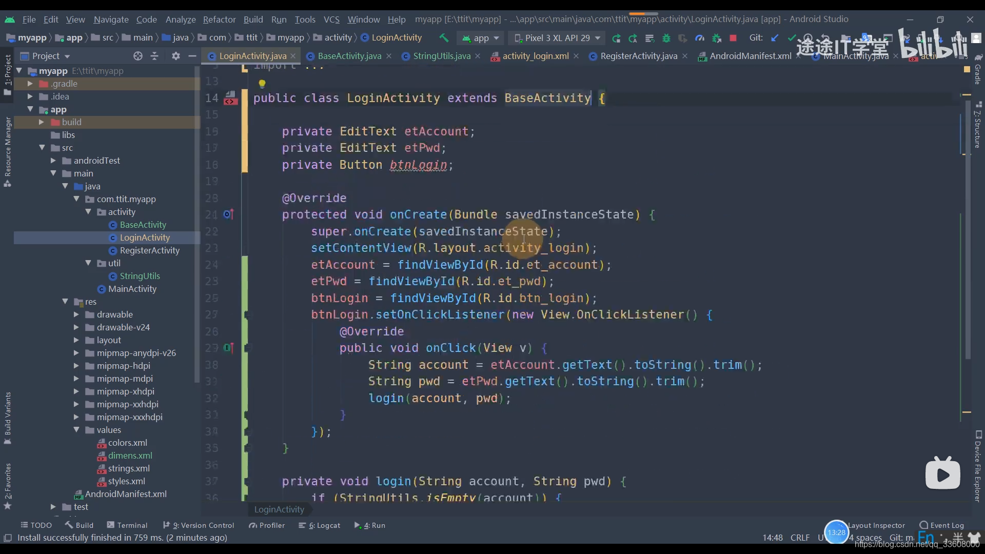The height and width of the screenshot is (554, 985).
Task: Toggle the Structure side tool window
Action: click(978, 125)
